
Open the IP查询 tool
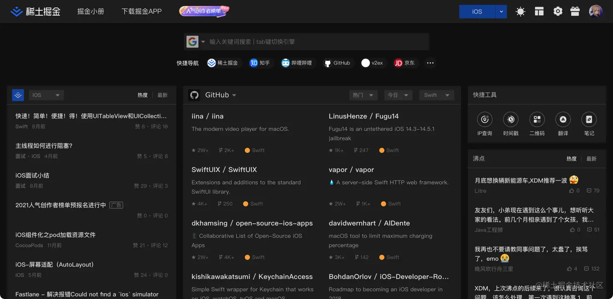coord(485,124)
